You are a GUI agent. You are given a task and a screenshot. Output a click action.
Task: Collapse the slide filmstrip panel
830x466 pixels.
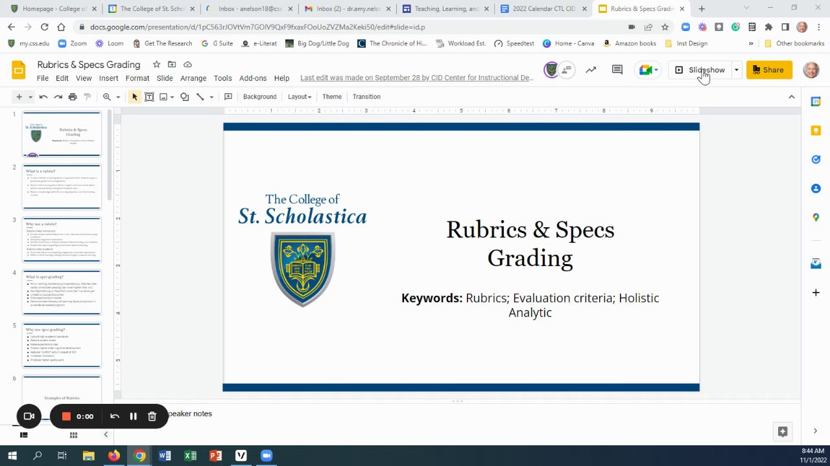click(x=106, y=435)
